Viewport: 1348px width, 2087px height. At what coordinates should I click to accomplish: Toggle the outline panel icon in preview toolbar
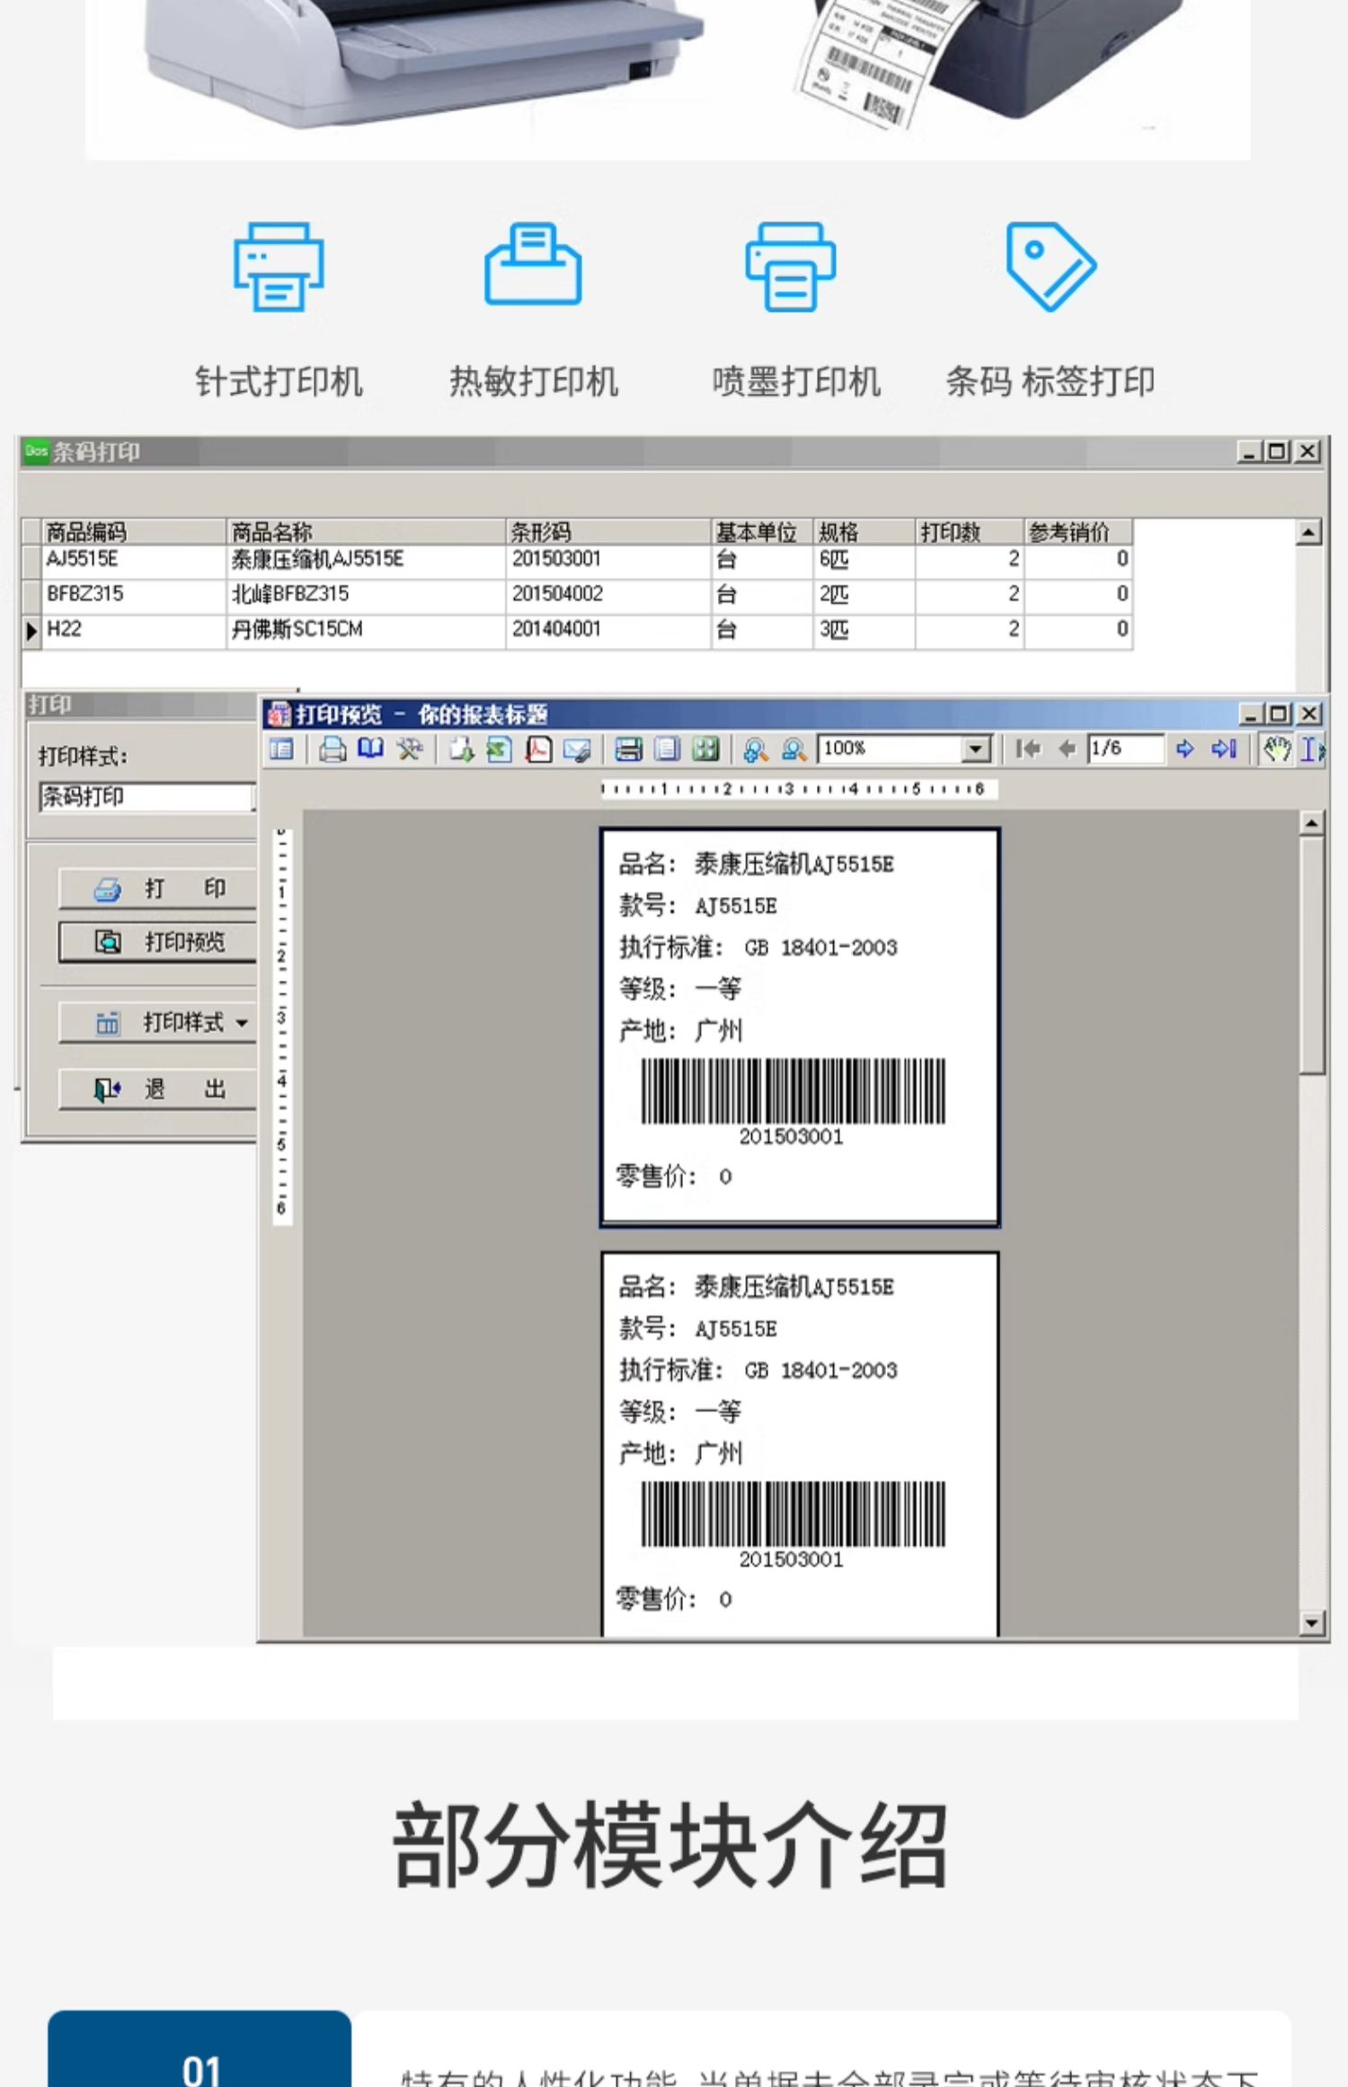pos(281,749)
